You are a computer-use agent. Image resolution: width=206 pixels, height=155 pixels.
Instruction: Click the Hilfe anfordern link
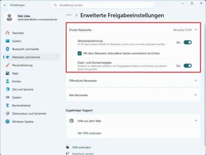[82, 147]
